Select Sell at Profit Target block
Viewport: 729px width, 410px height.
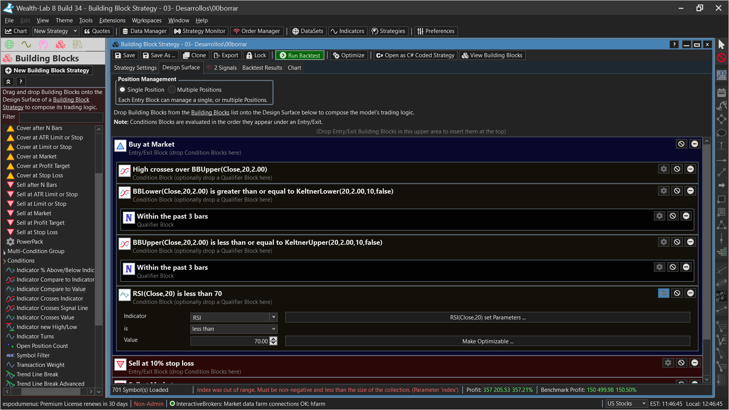pos(41,223)
